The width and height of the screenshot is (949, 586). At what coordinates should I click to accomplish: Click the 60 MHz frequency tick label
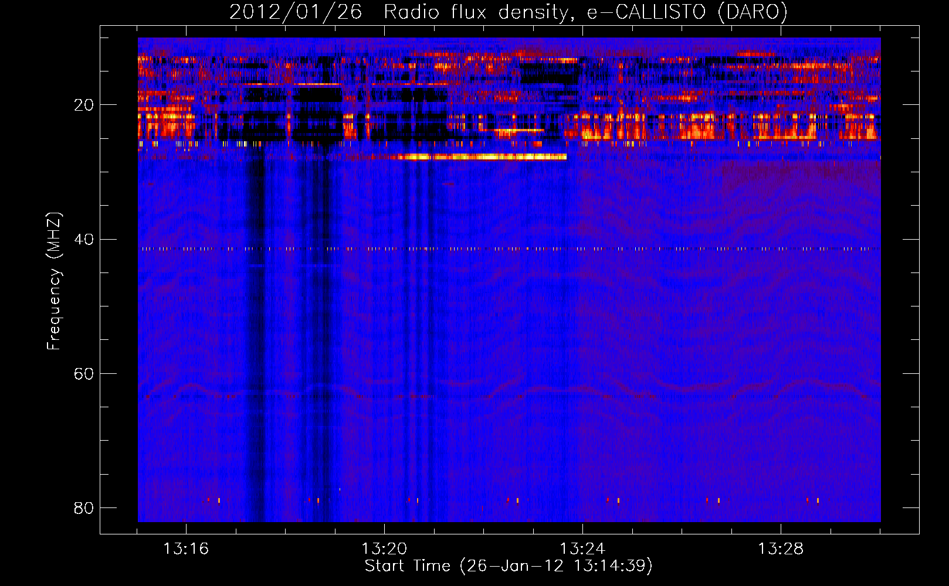84,374
